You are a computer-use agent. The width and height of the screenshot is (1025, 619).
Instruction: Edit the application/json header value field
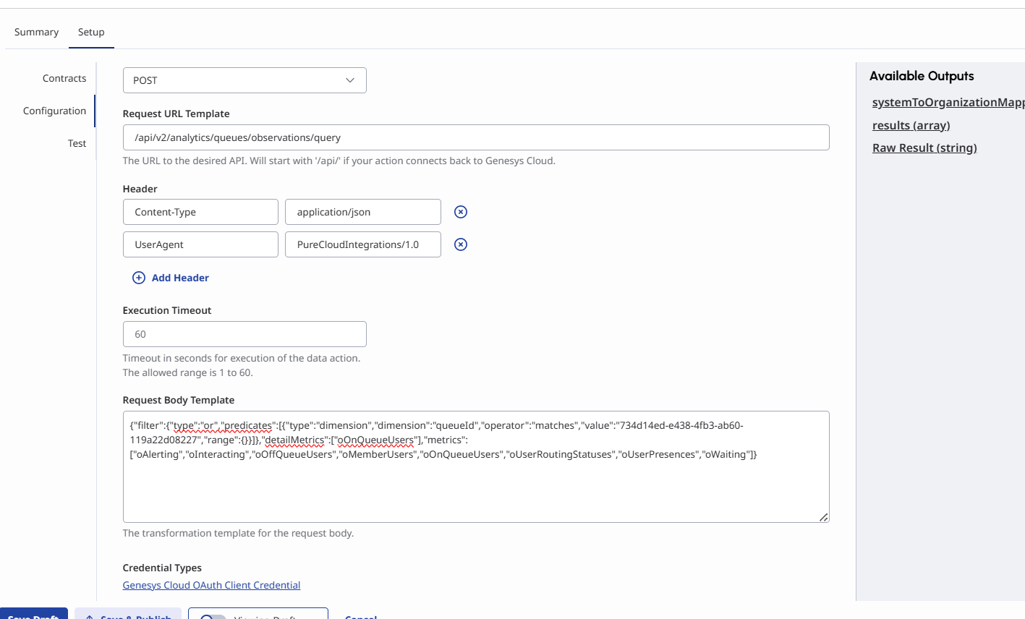point(362,212)
